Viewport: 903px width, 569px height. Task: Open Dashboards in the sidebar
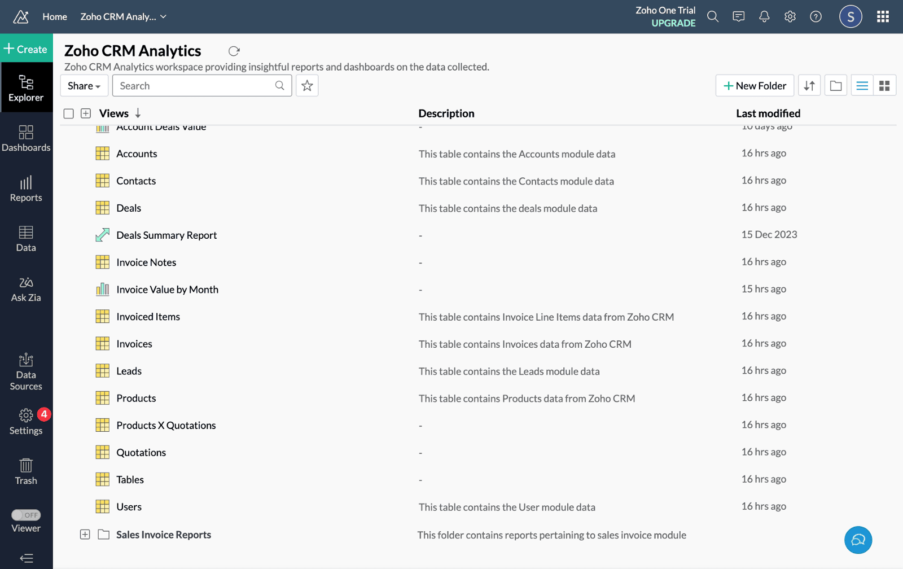click(26, 138)
